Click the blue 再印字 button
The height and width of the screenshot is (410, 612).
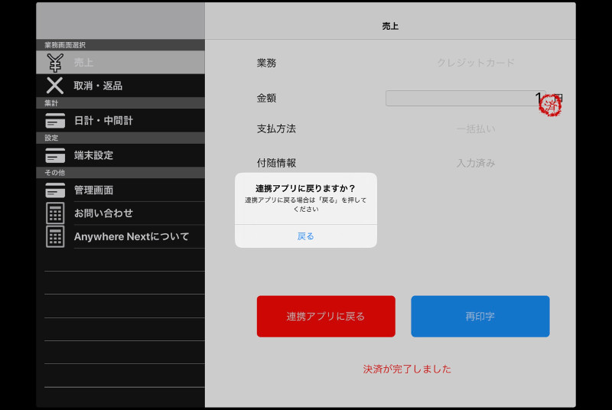(480, 317)
